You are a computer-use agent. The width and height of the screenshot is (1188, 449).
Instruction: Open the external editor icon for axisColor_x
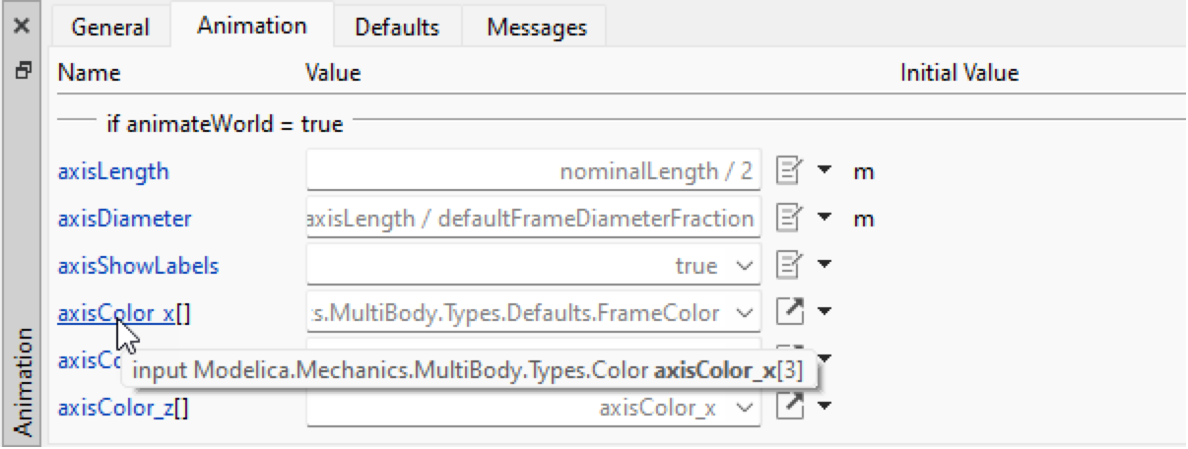point(789,313)
